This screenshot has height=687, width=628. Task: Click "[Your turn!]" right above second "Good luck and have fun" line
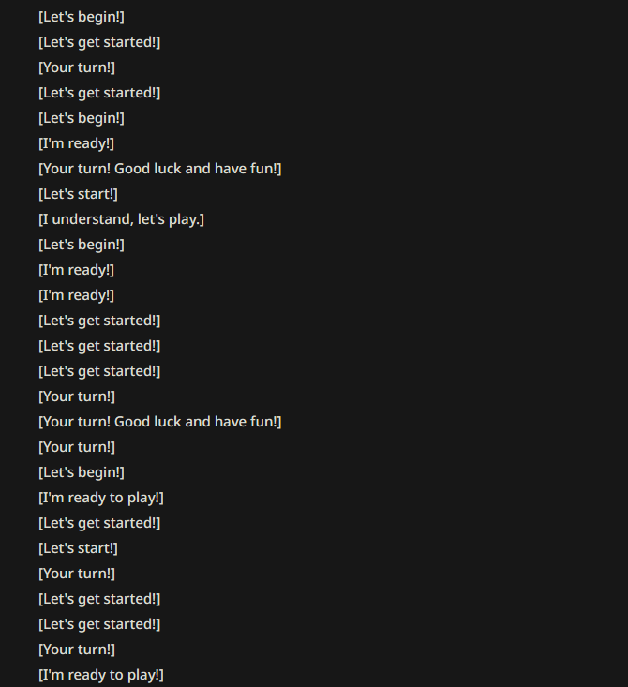[x=77, y=396]
